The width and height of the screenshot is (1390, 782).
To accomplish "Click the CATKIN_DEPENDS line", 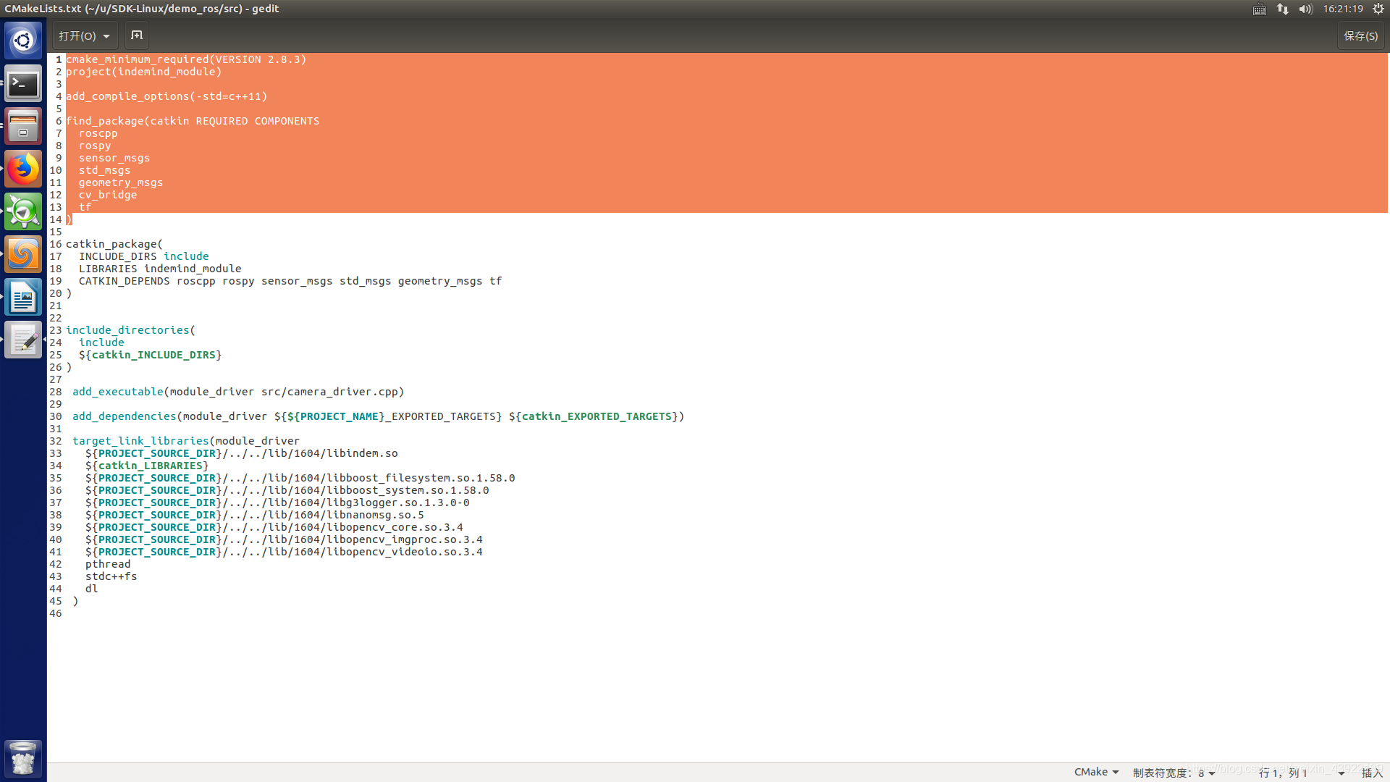I will tap(290, 281).
